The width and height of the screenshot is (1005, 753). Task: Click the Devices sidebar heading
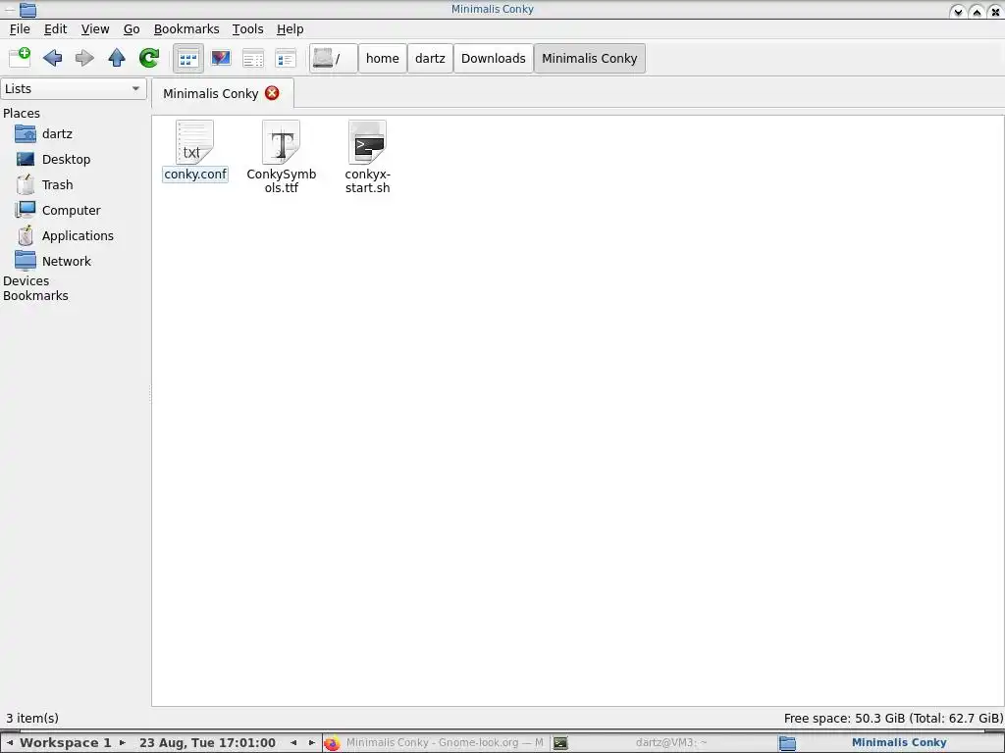tap(26, 280)
